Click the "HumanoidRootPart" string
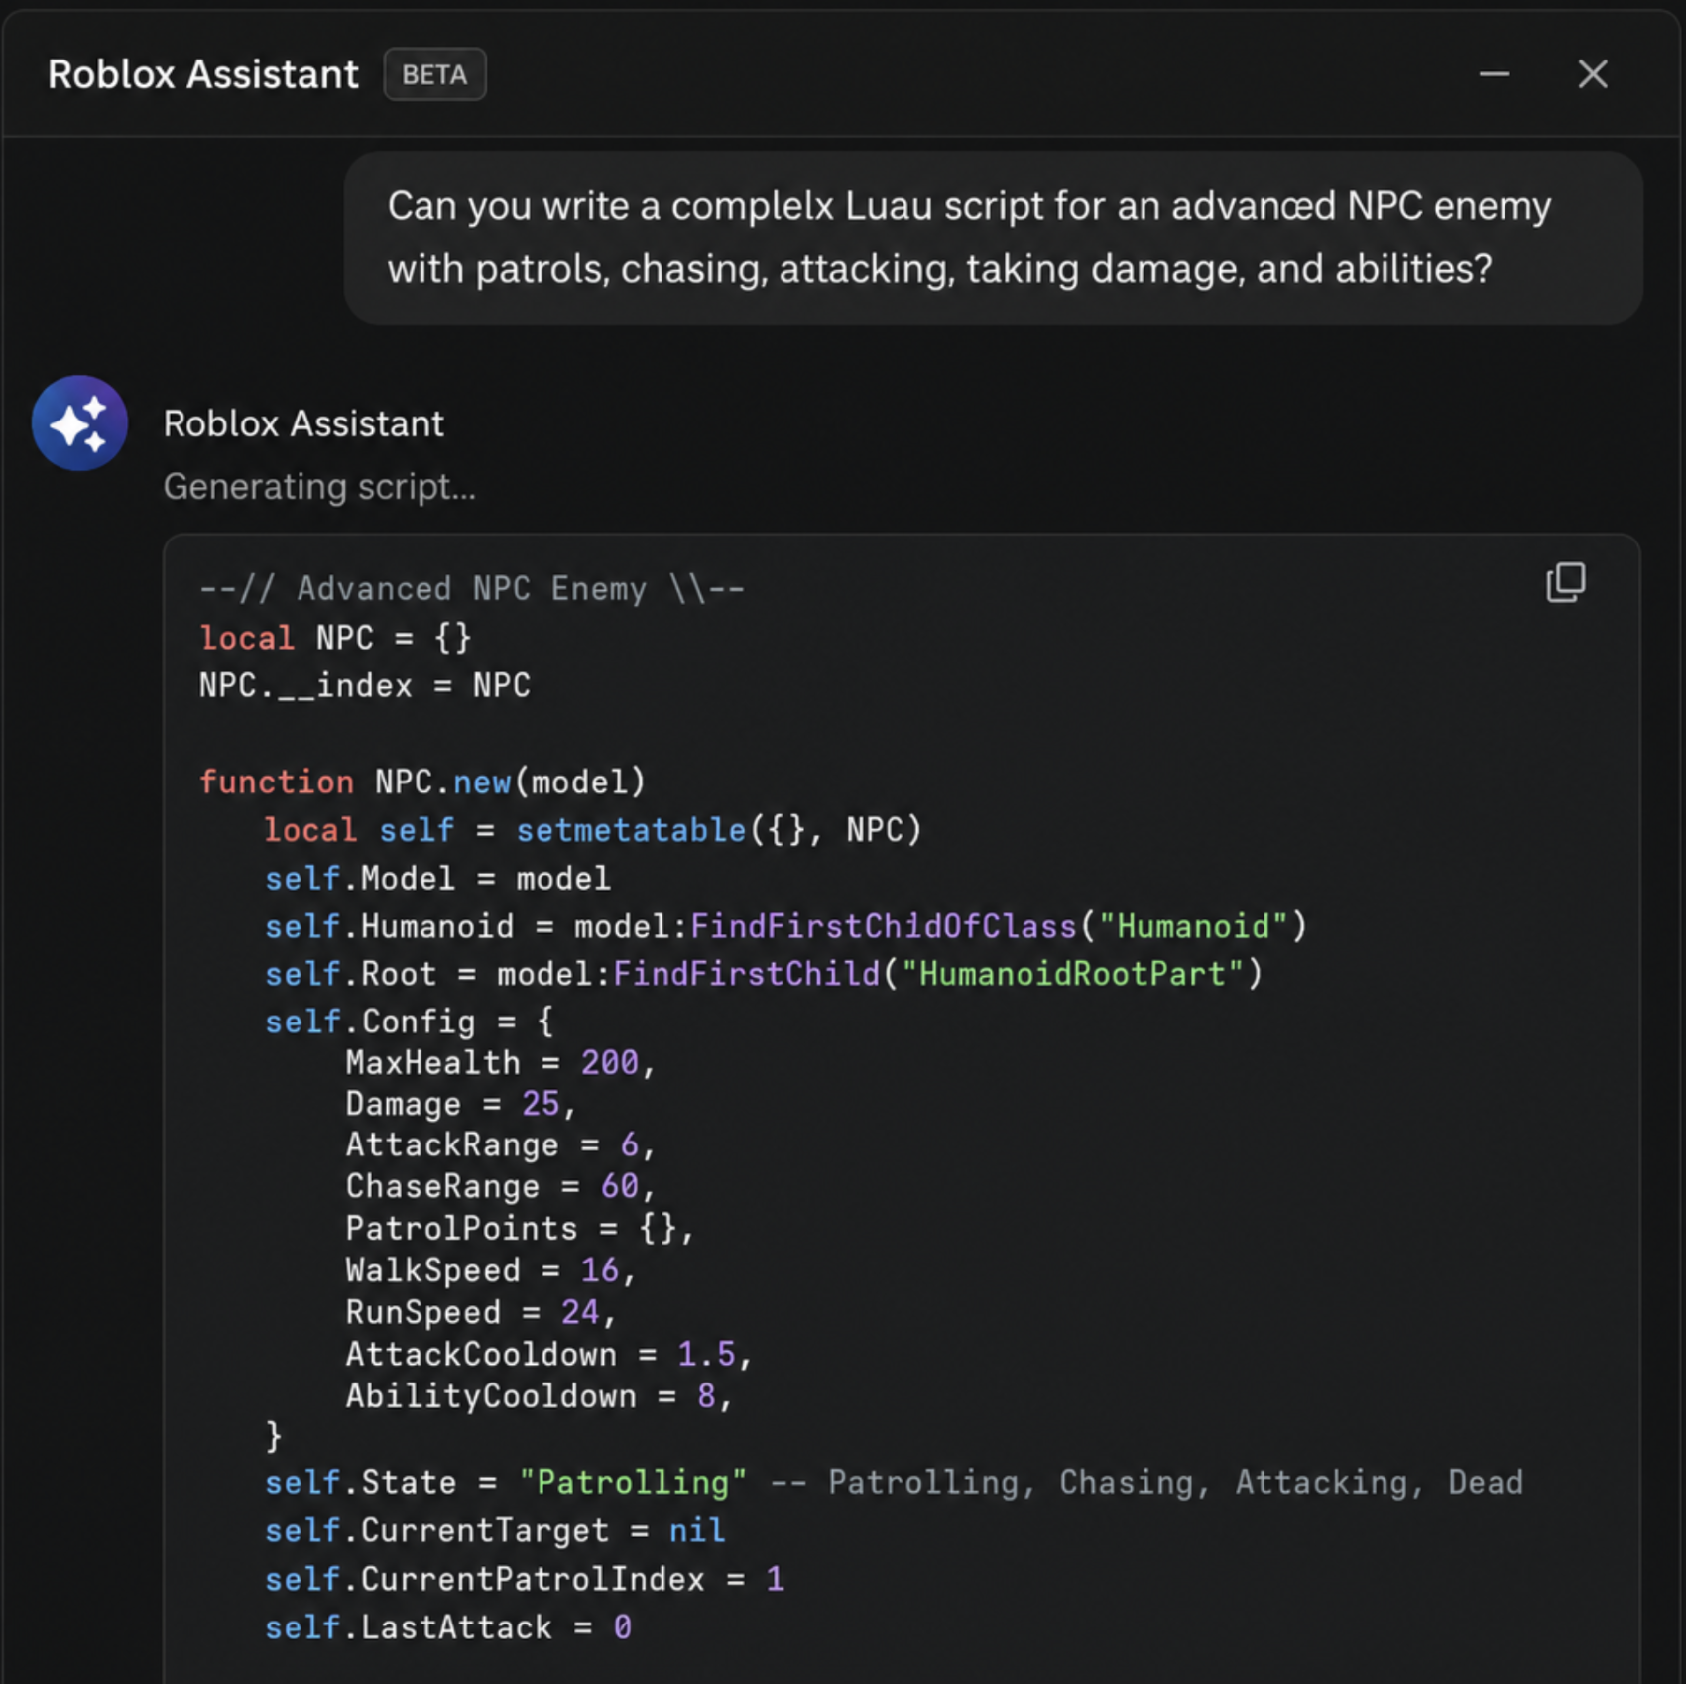 click(1072, 974)
